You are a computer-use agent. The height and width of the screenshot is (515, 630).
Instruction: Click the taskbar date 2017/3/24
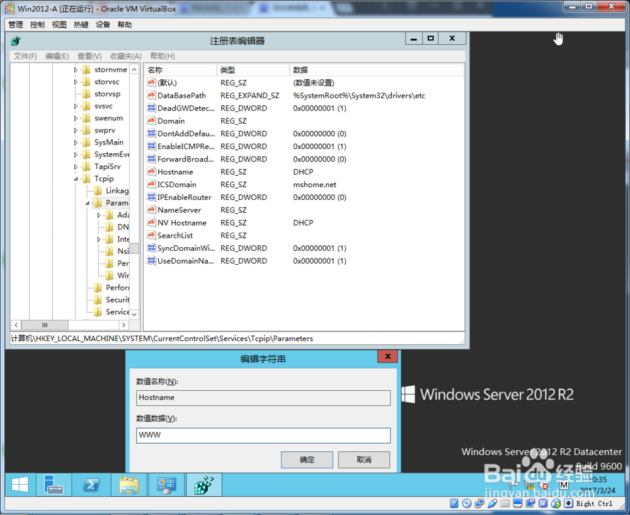(597, 490)
